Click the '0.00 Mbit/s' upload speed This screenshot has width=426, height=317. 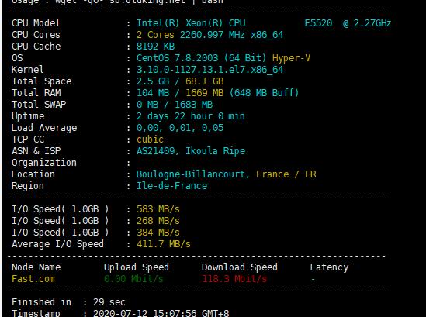tap(133, 279)
